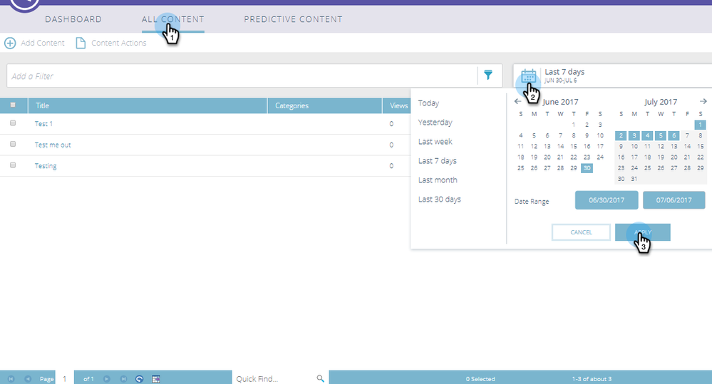Click the 0 Selected status text

coord(480,379)
